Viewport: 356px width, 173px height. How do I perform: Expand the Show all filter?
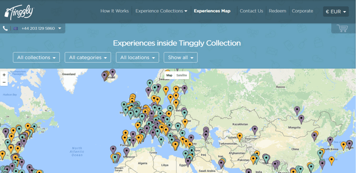click(x=180, y=58)
